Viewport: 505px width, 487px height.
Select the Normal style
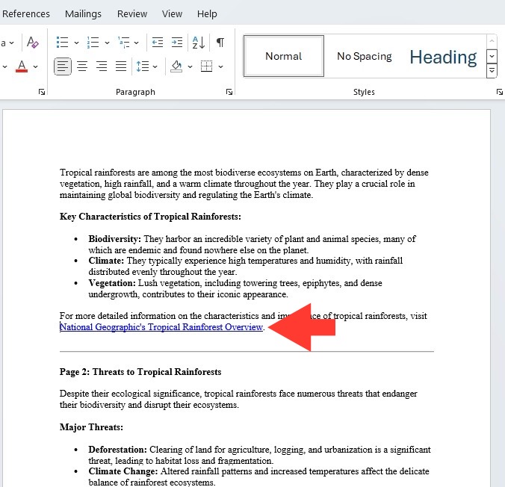(x=284, y=56)
